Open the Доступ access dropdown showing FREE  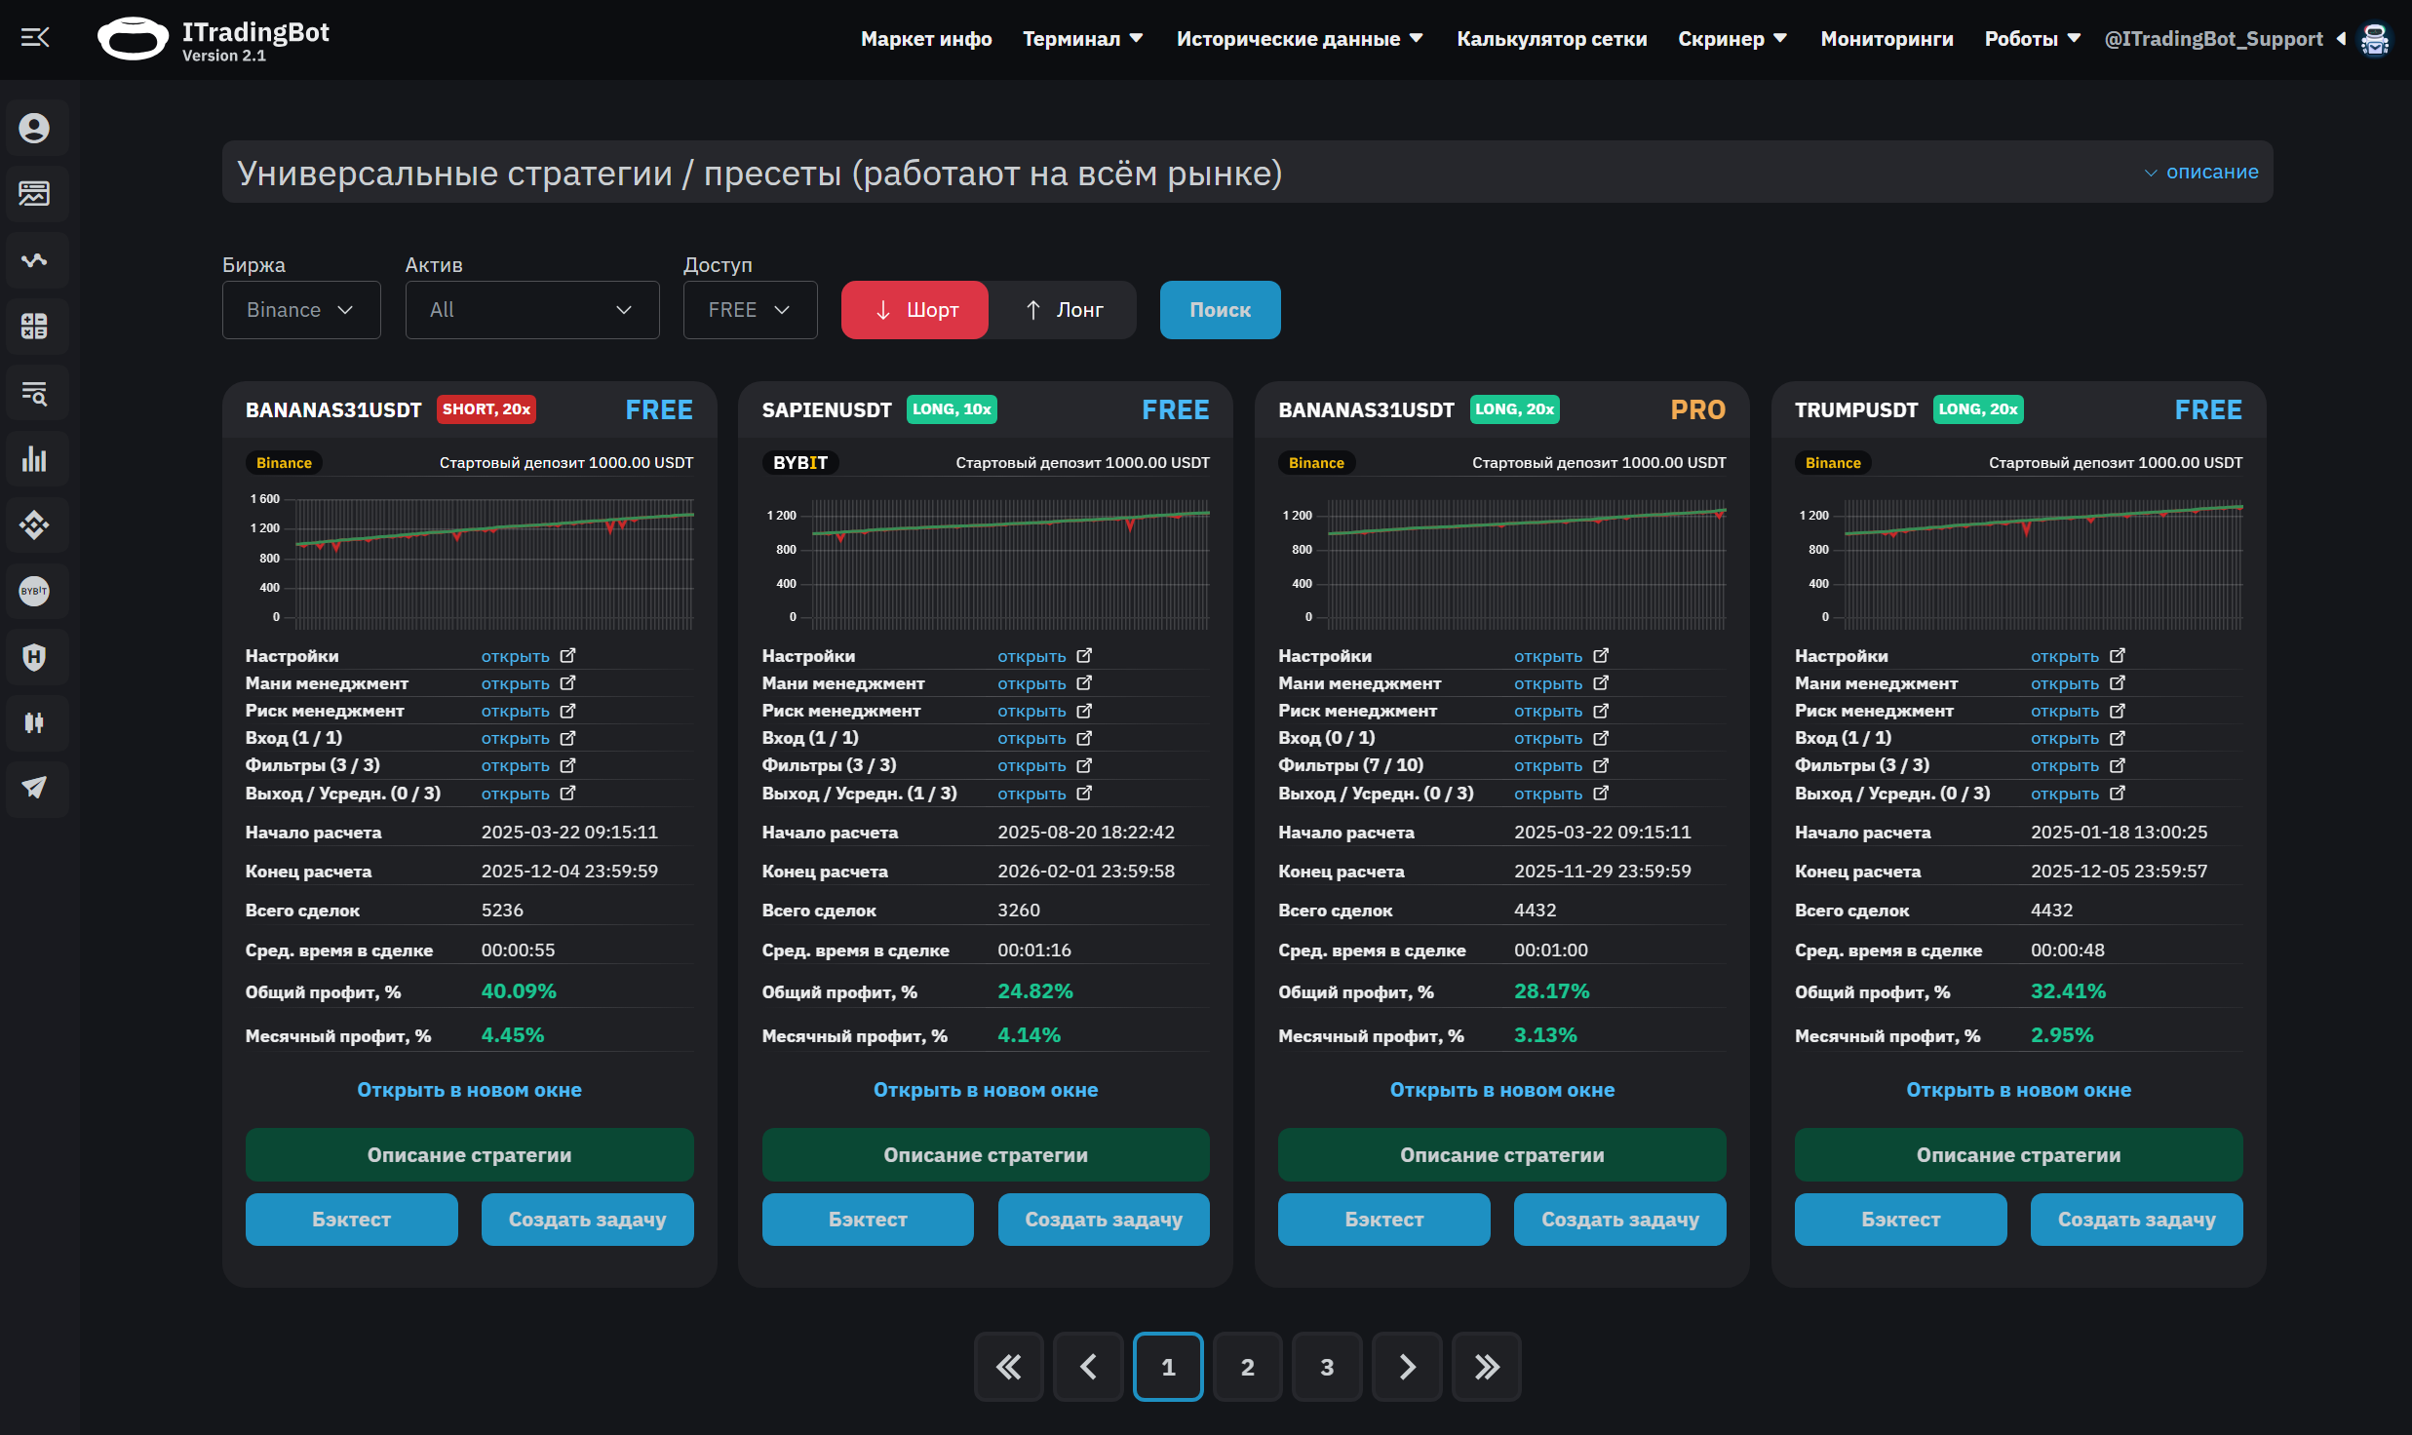[749, 309]
